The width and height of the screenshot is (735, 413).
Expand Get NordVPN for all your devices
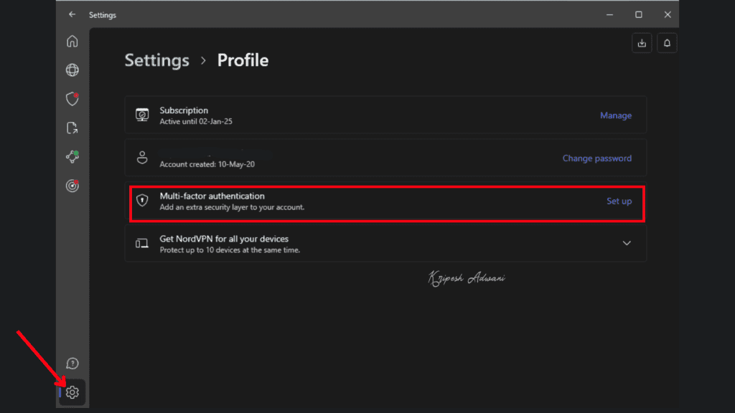pos(626,243)
